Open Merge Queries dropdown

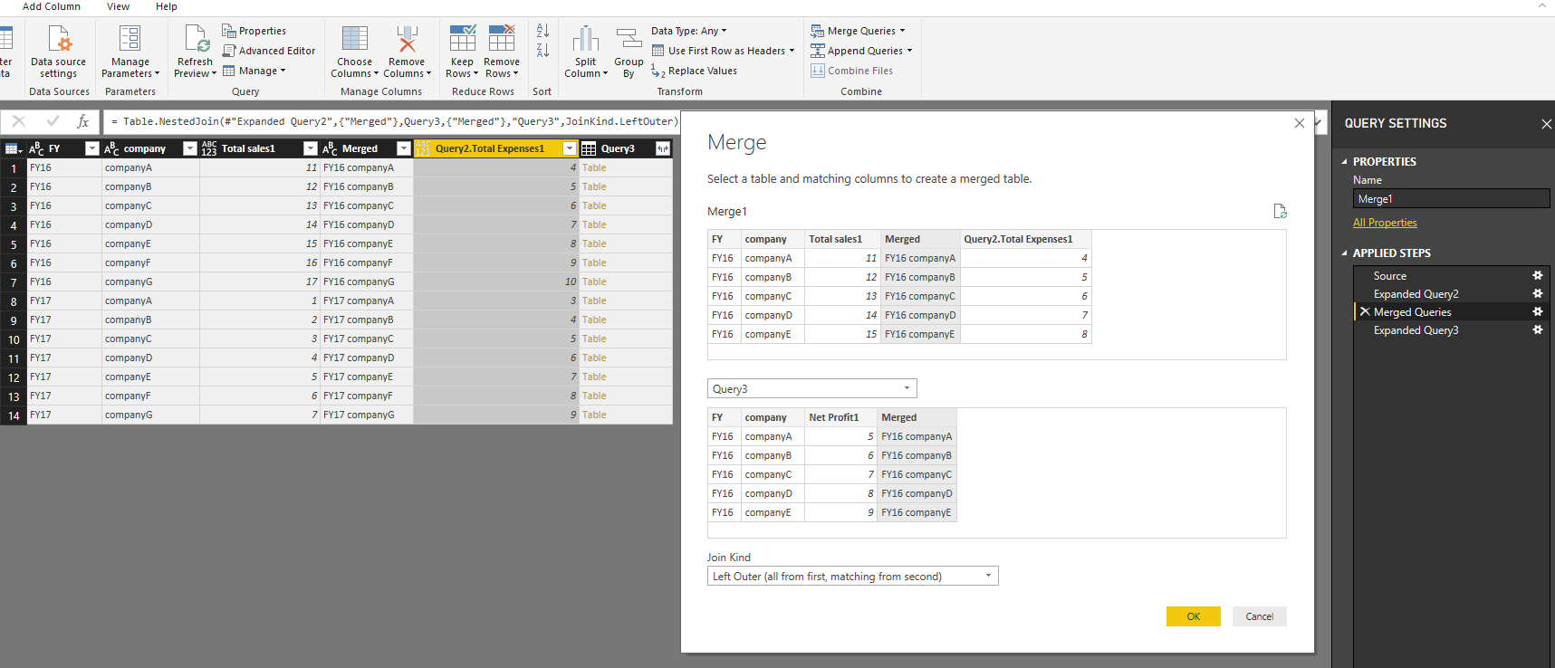point(858,31)
